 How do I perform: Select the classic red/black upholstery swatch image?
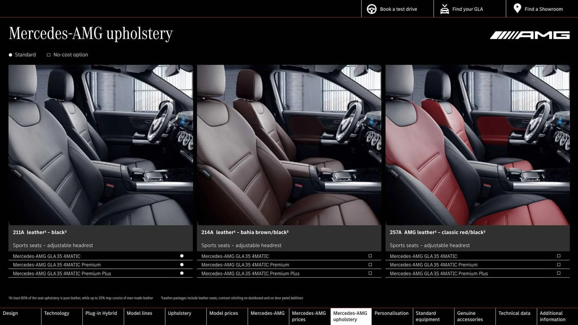click(477, 144)
